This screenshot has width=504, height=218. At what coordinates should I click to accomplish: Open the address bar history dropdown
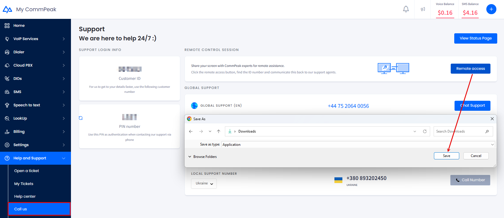point(415,131)
